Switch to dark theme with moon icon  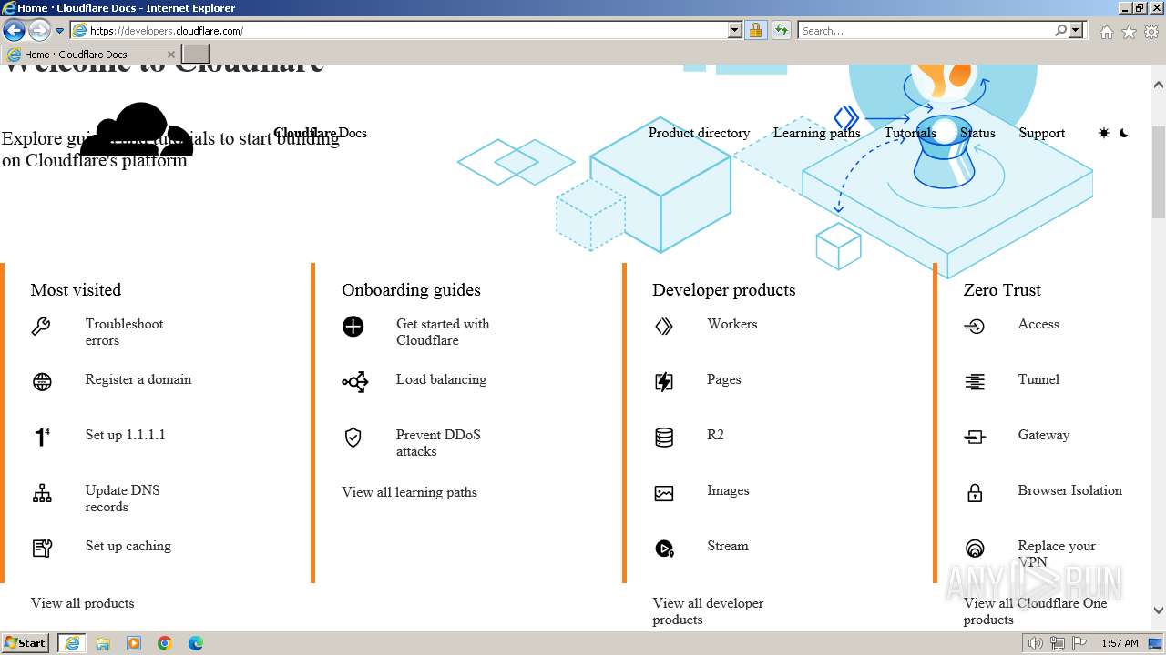1124,133
